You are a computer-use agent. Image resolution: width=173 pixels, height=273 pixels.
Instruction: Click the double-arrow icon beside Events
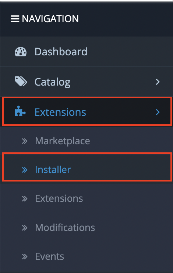[25, 256]
